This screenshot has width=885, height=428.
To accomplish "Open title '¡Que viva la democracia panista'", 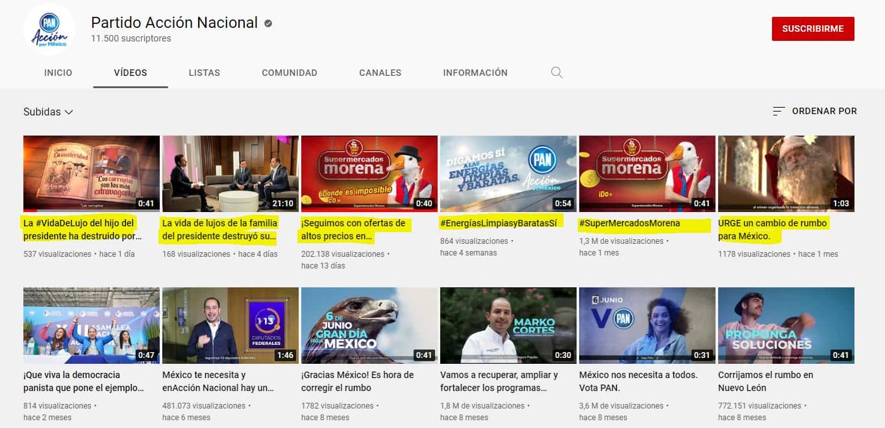I will coord(84,381).
